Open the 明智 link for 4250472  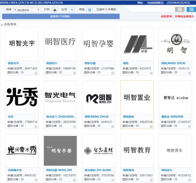pyautogui.click(x=126, y=63)
